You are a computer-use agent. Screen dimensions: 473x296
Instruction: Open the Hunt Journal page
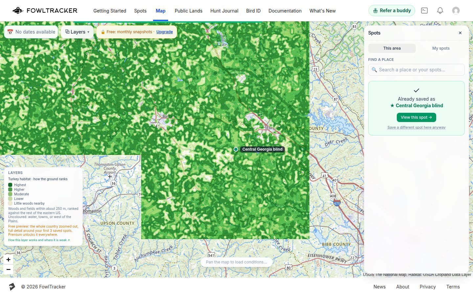pos(224,11)
